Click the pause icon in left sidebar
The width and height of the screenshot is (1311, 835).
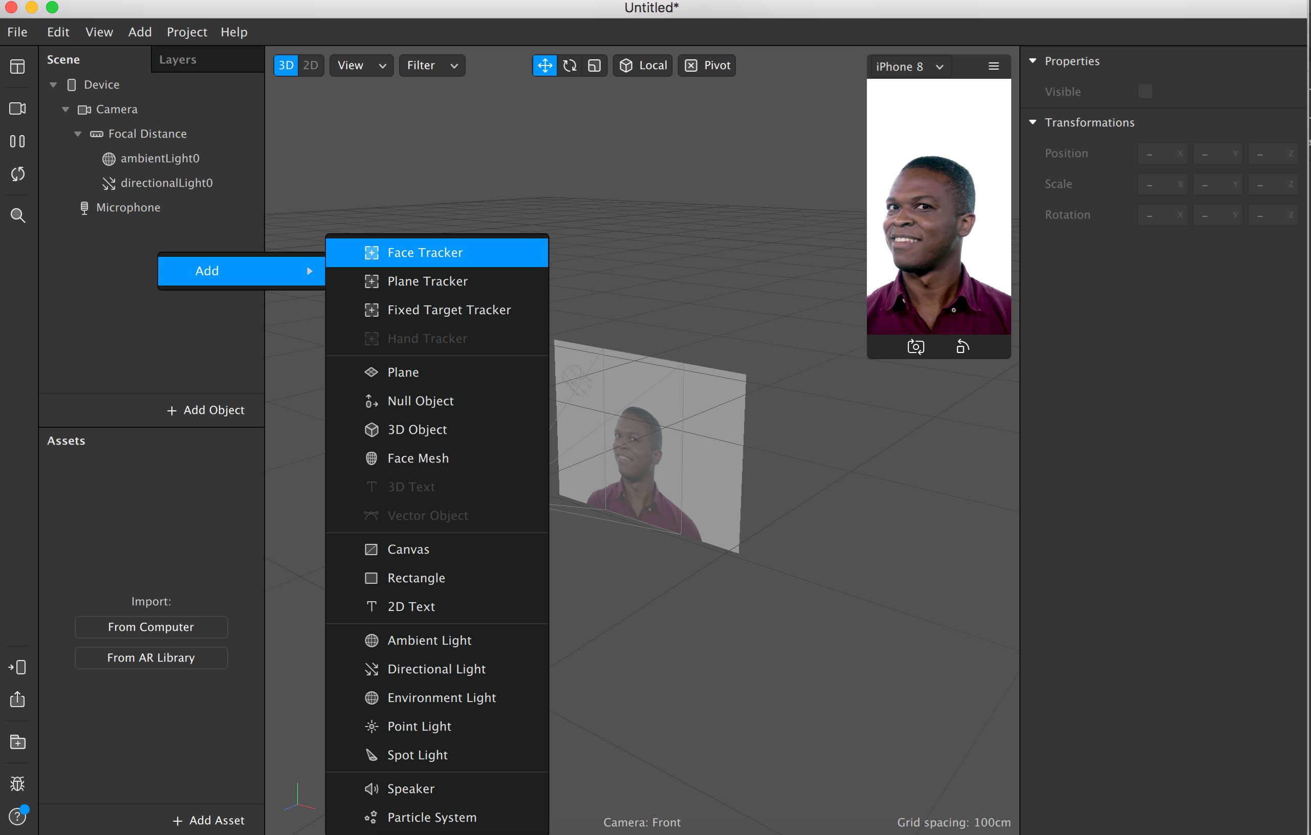pyautogui.click(x=17, y=142)
